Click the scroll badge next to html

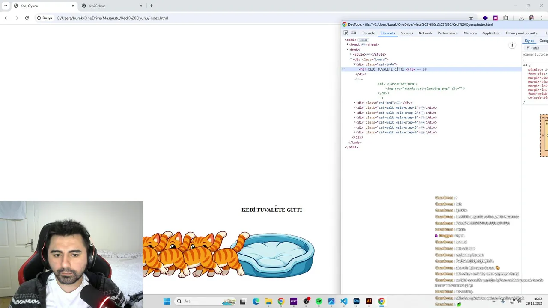pyautogui.click(x=363, y=40)
